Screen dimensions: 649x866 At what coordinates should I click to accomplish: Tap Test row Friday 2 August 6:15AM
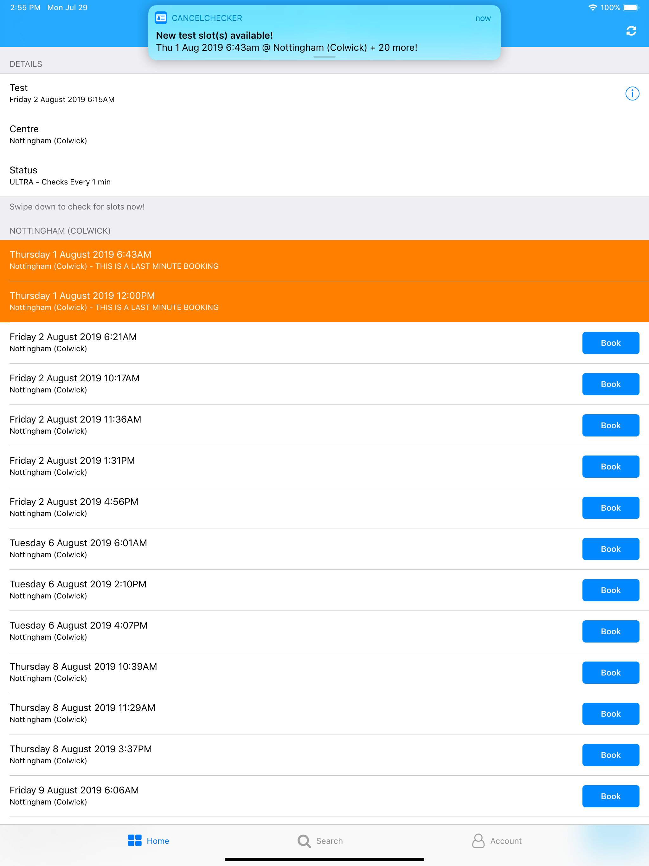point(324,94)
